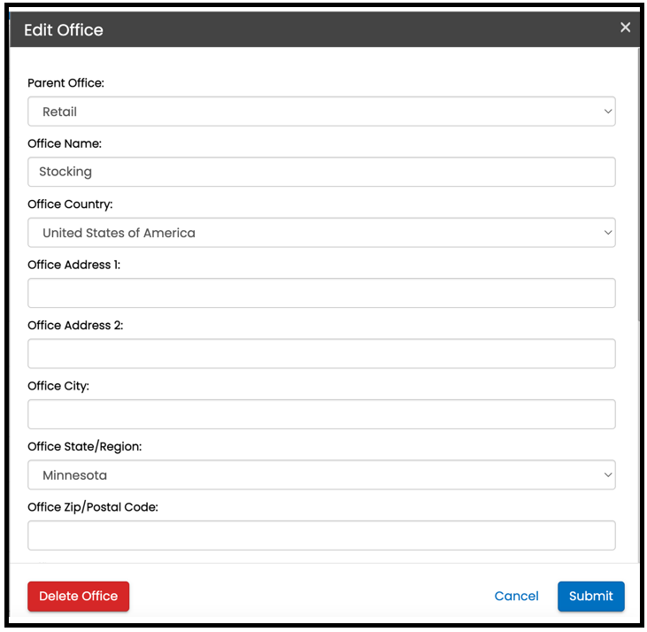The width and height of the screenshot is (647, 632).
Task: Click the chevron arrow on Parent Office field
Action: click(x=608, y=112)
